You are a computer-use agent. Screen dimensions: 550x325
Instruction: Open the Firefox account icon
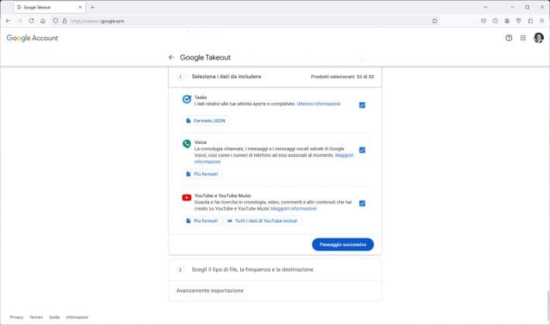[507, 21]
